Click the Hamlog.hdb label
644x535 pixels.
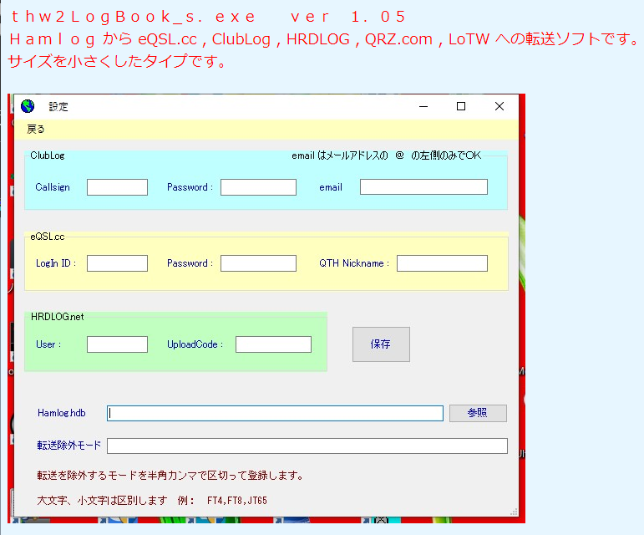pyautogui.click(x=62, y=413)
